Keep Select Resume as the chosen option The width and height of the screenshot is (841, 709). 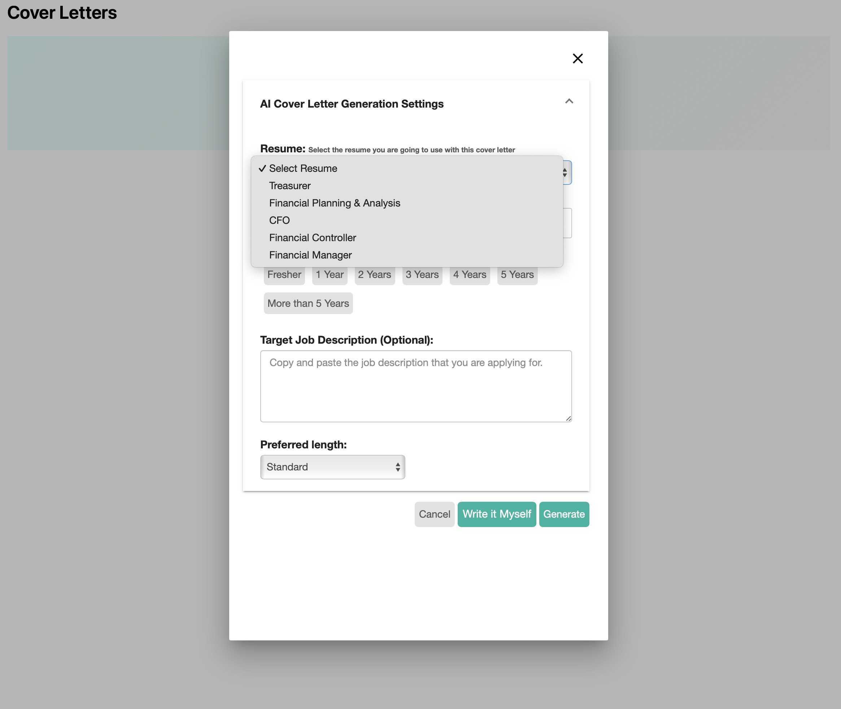[302, 168]
